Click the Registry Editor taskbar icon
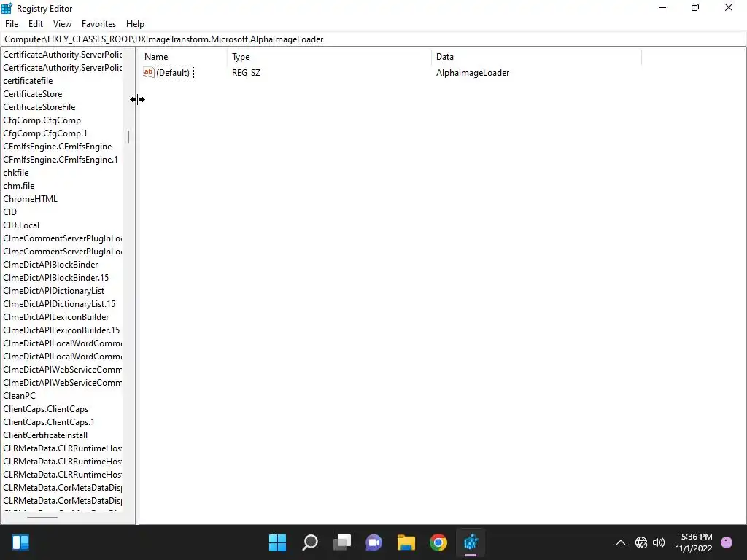This screenshot has width=747, height=560. click(x=471, y=542)
